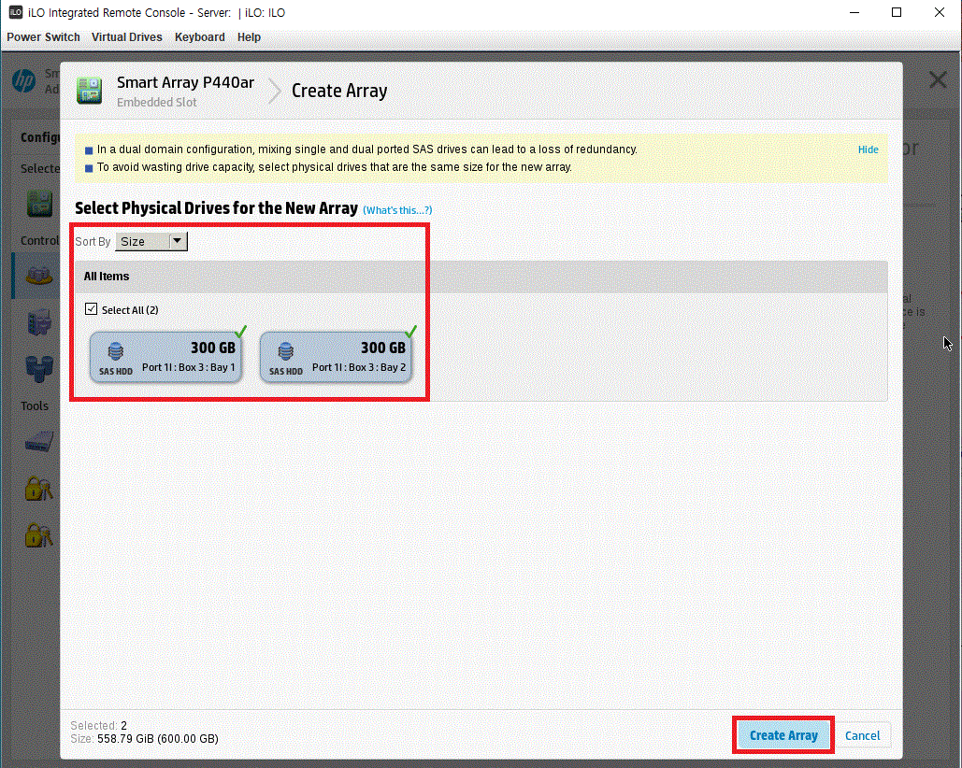This screenshot has width=962, height=768.
Task: Select the controller board icon in sidebar
Action: (39, 204)
